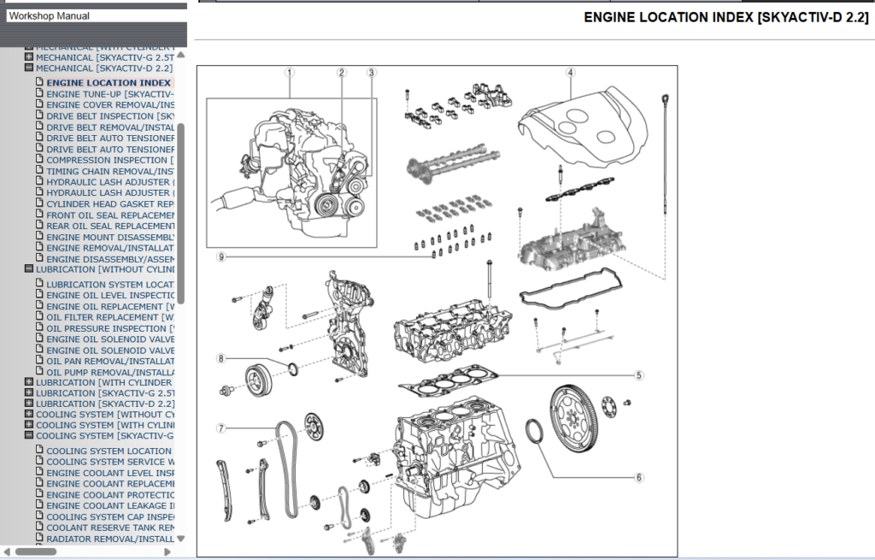Image resolution: width=875 pixels, height=560 pixels.
Task: Open REAR OIL SEAL REPLACEMENT page
Action: 110,226
